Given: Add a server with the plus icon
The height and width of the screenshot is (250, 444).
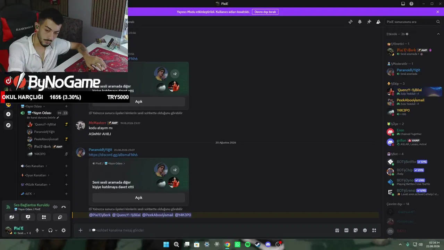Looking at the screenshot, I should 8,114.
